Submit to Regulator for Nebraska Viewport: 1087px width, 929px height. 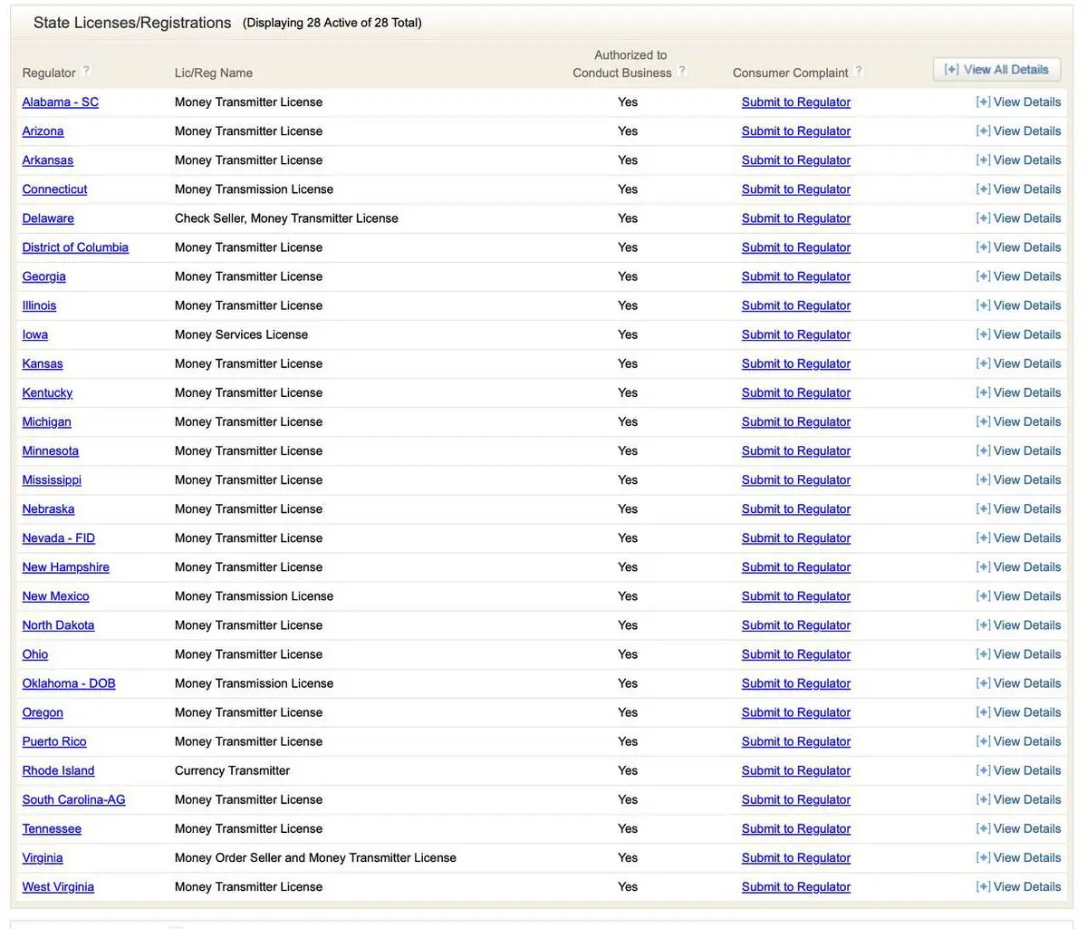tap(796, 509)
